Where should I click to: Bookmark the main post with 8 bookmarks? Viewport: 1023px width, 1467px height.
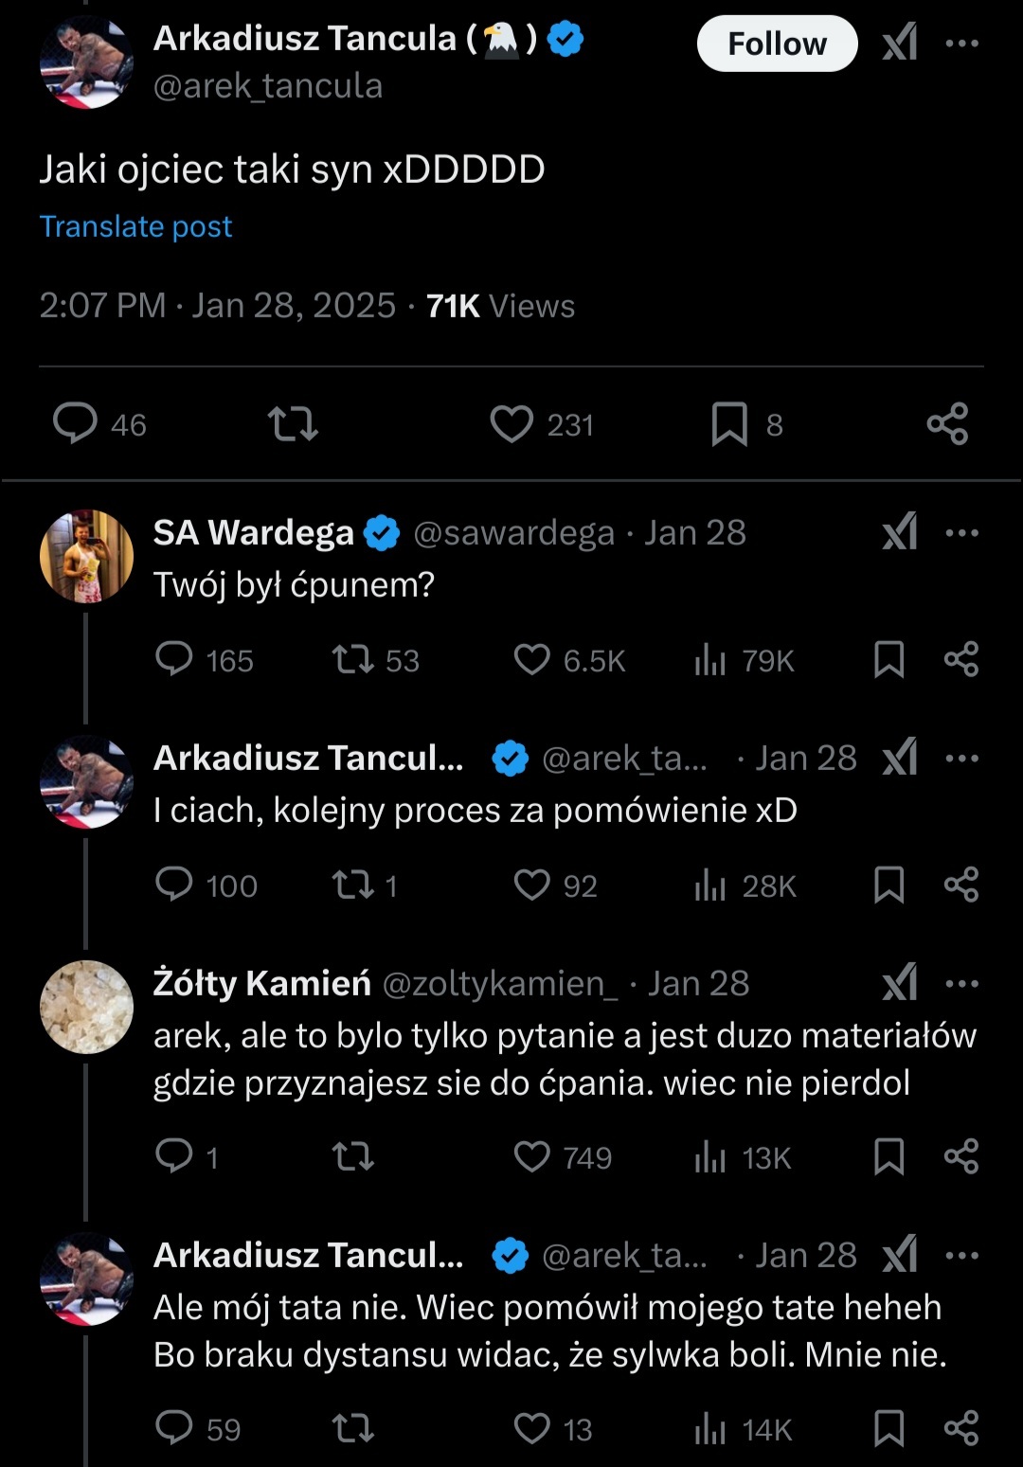[729, 423]
